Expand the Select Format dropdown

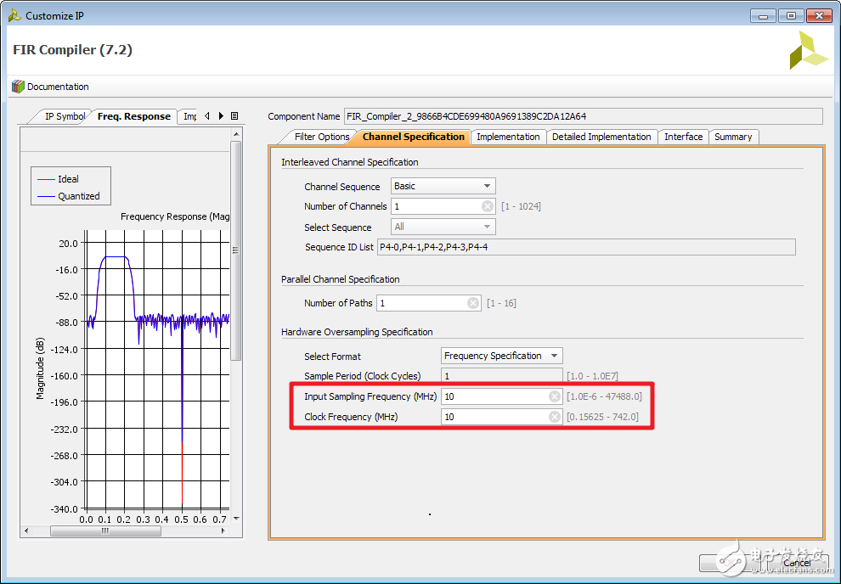[x=501, y=356]
